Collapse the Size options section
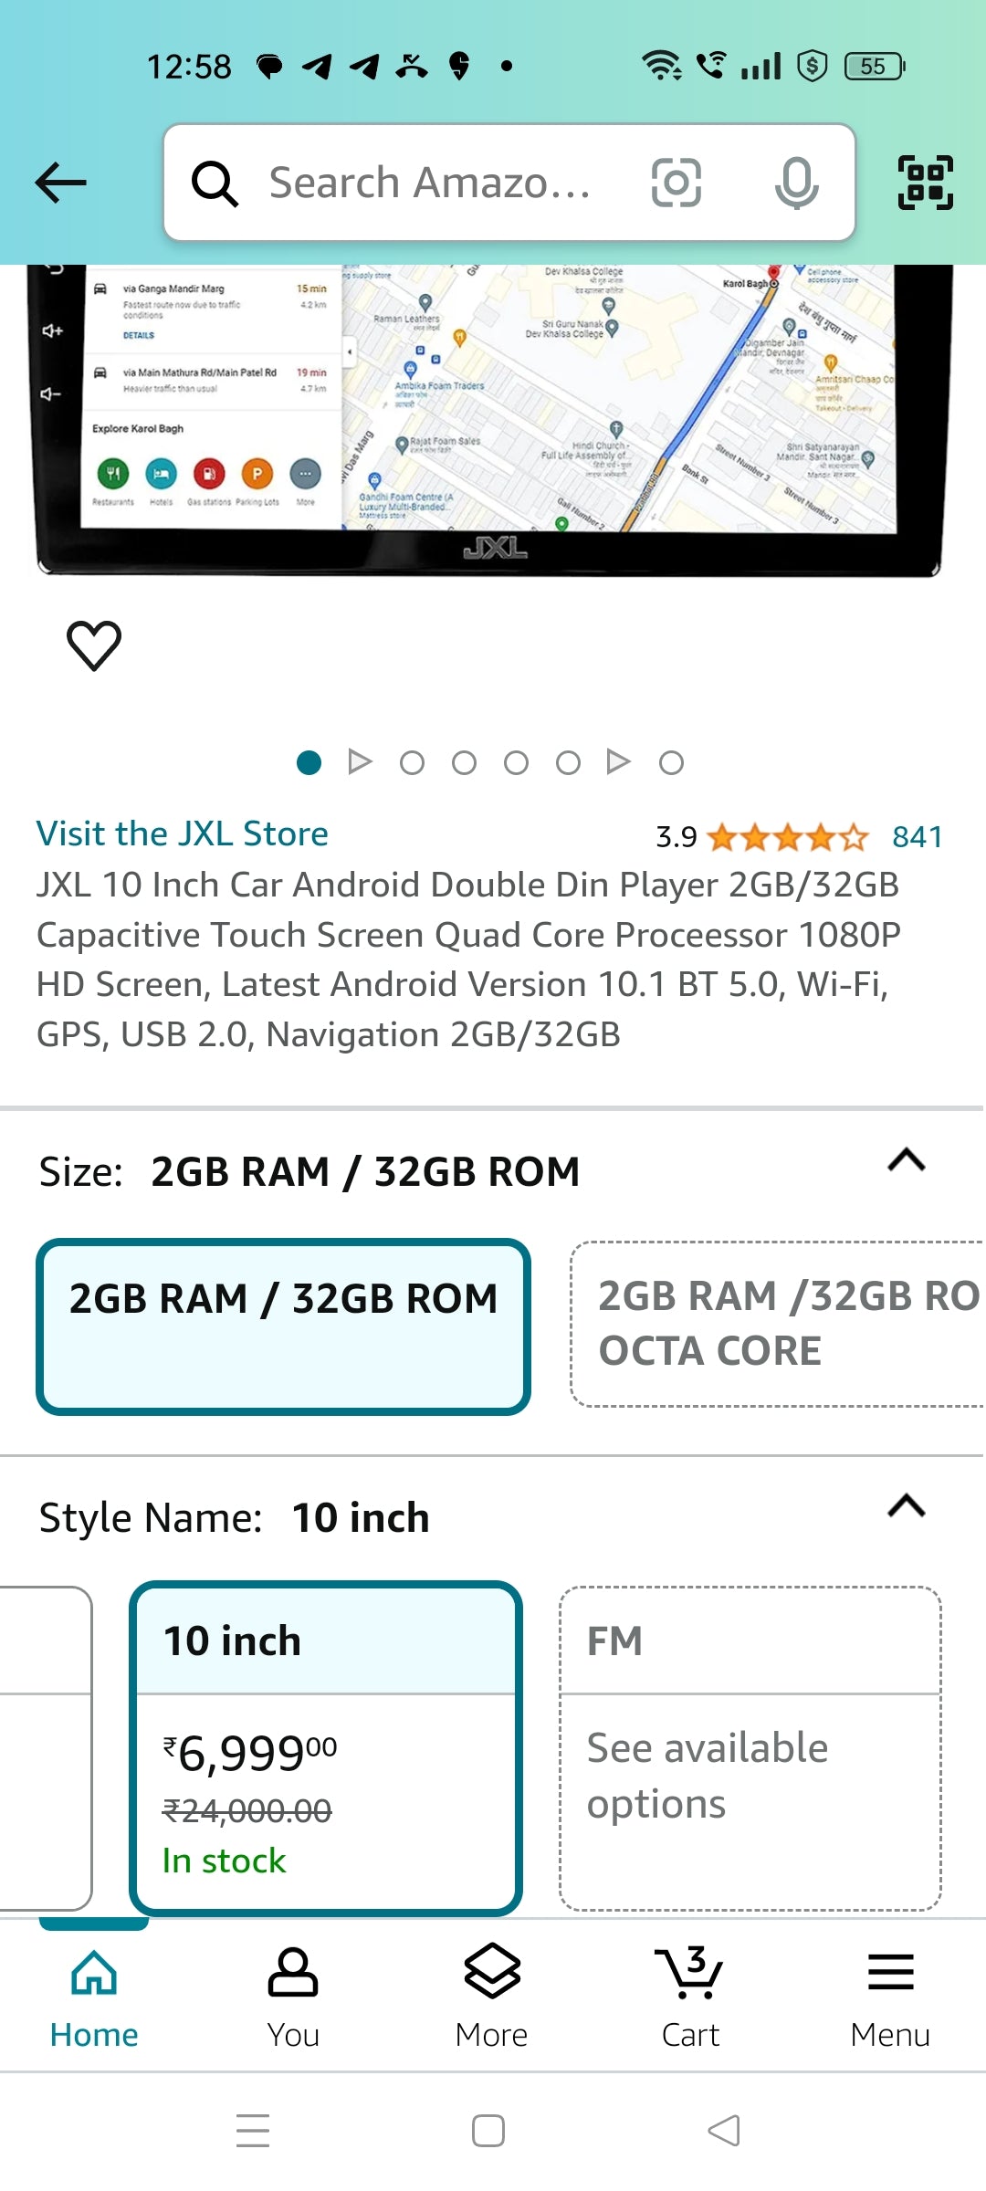 click(906, 1161)
